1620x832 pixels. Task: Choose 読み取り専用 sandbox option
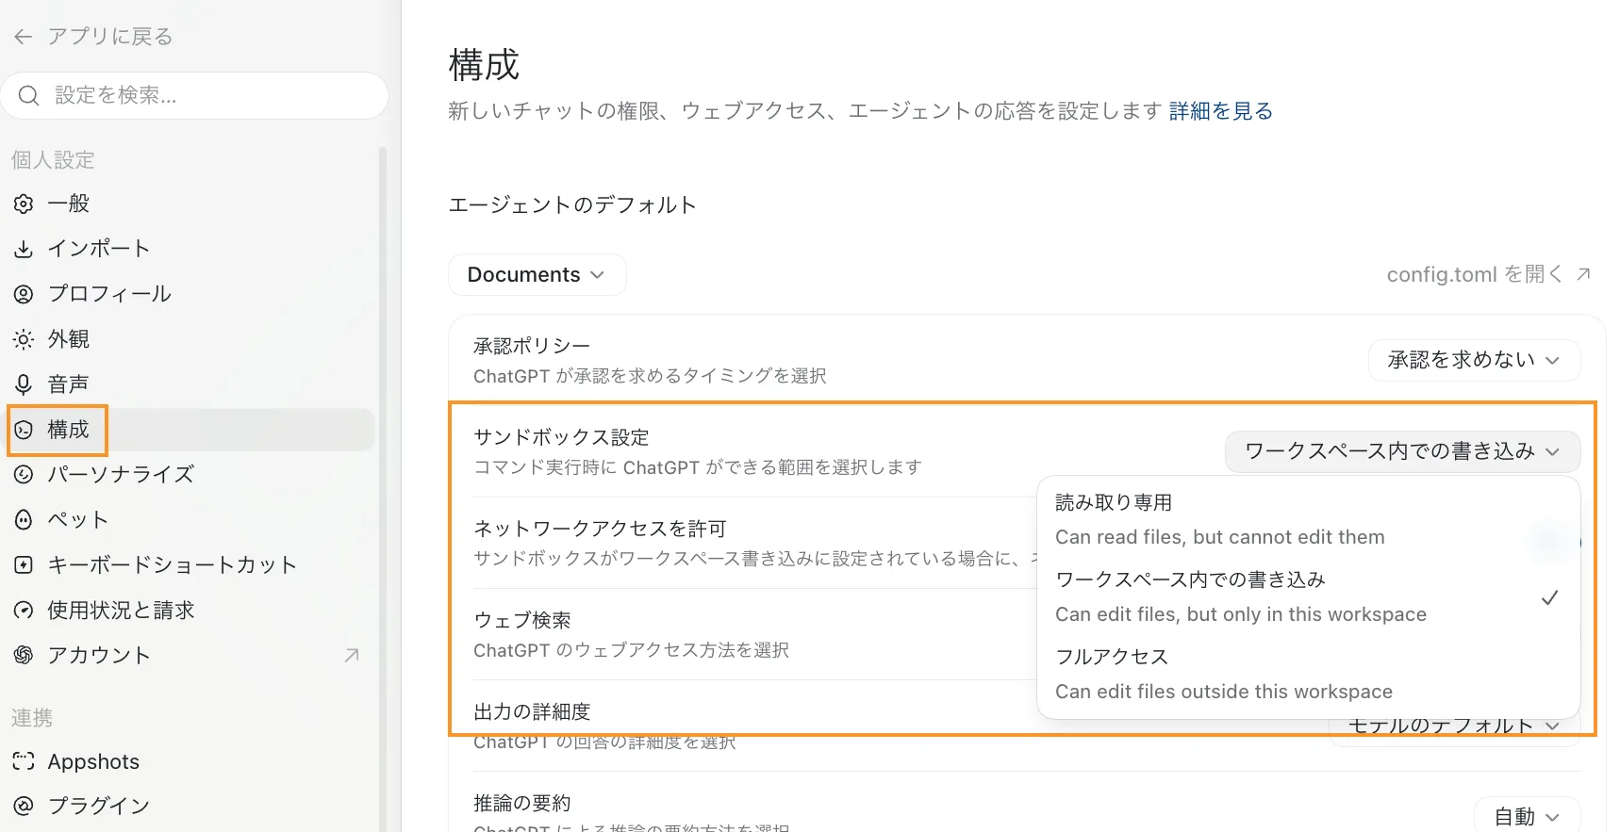[1308, 519]
